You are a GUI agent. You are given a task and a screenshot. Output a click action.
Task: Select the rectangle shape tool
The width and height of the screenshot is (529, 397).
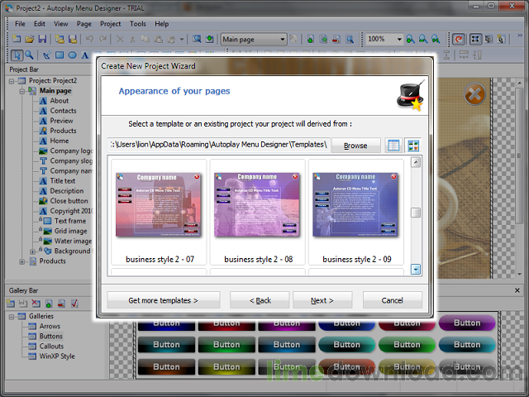[x=60, y=55]
